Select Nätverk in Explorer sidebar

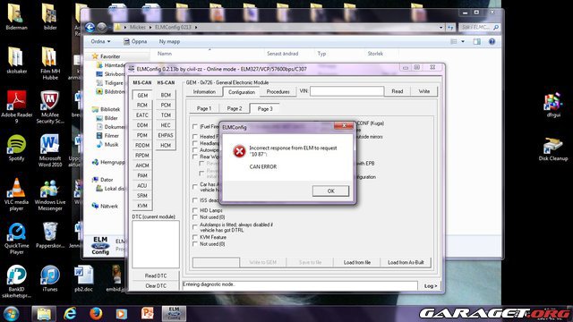108,207
